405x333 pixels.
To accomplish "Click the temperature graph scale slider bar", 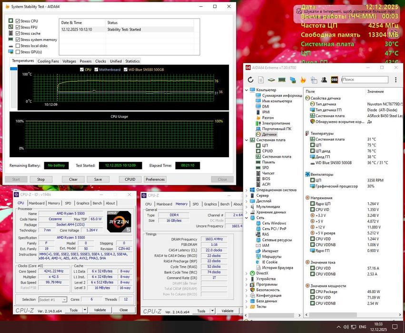I will pos(14,87).
